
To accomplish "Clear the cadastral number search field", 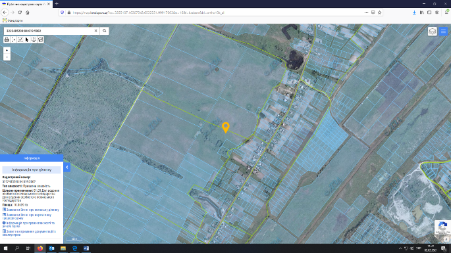I will pyautogui.click(x=95, y=31).
